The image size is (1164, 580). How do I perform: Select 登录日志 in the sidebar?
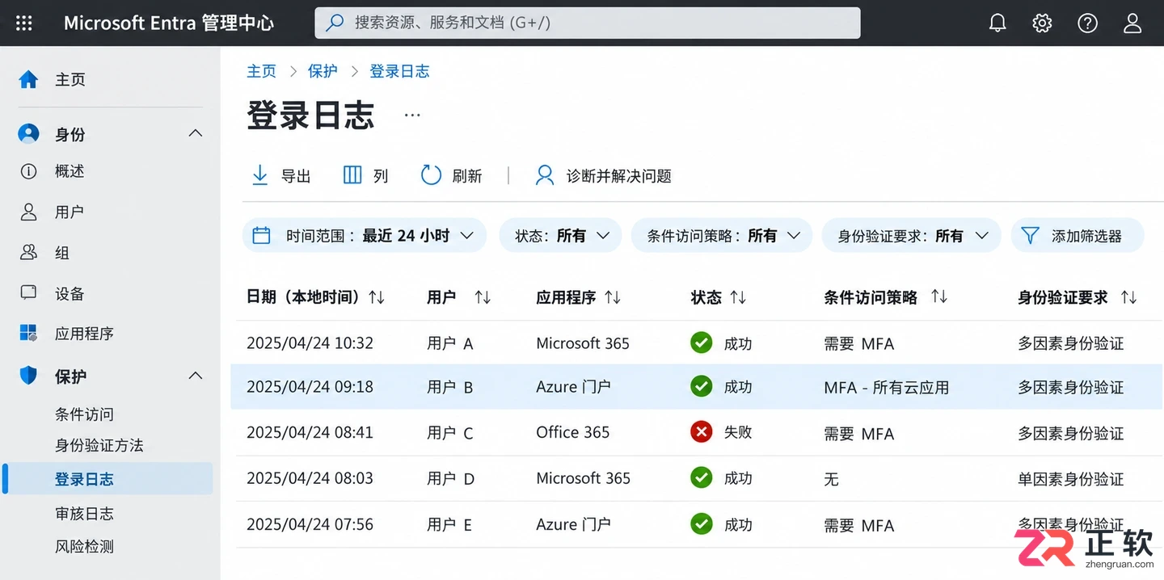pyautogui.click(x=108, y=478)
